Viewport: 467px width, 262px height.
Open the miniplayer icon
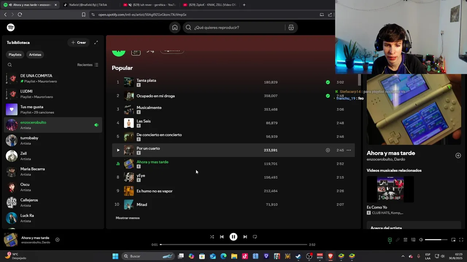pos(454,240)
